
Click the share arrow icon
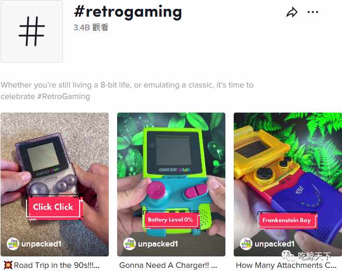292,12
